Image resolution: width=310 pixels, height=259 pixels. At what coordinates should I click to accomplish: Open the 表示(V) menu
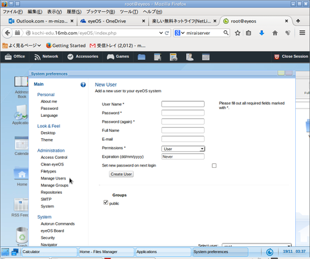coord(54,12)
